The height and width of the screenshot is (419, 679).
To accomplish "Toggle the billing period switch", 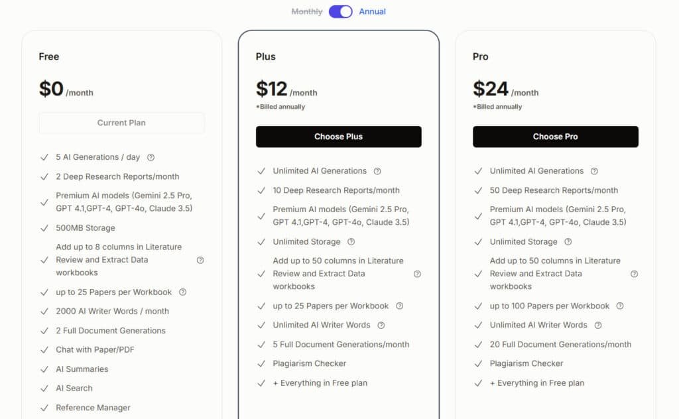I will tap(340, 11).
